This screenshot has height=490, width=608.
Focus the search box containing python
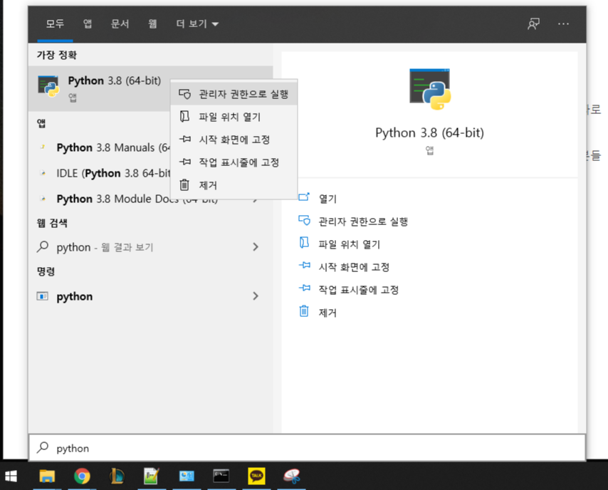[307, 448]
